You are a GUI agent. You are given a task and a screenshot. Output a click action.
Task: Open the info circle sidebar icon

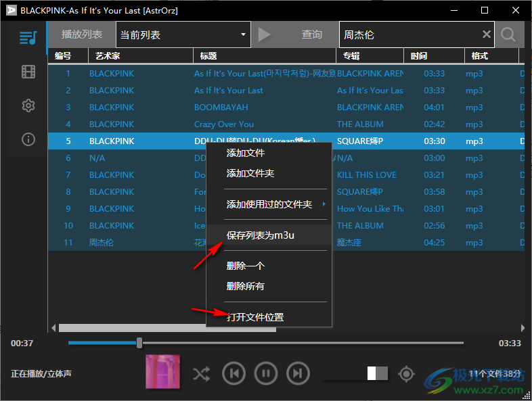click(x=28, y=139)
